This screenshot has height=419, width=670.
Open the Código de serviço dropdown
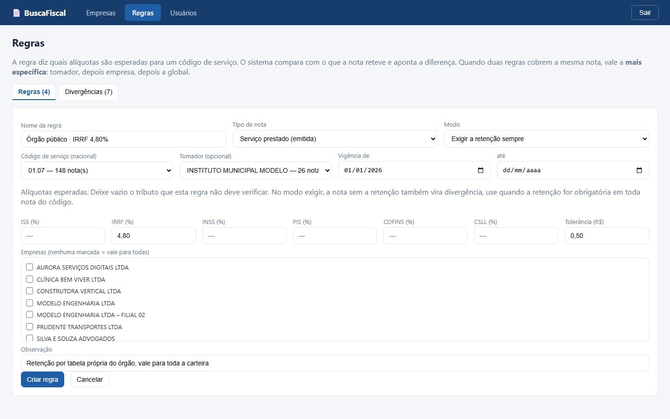point(97,170)
